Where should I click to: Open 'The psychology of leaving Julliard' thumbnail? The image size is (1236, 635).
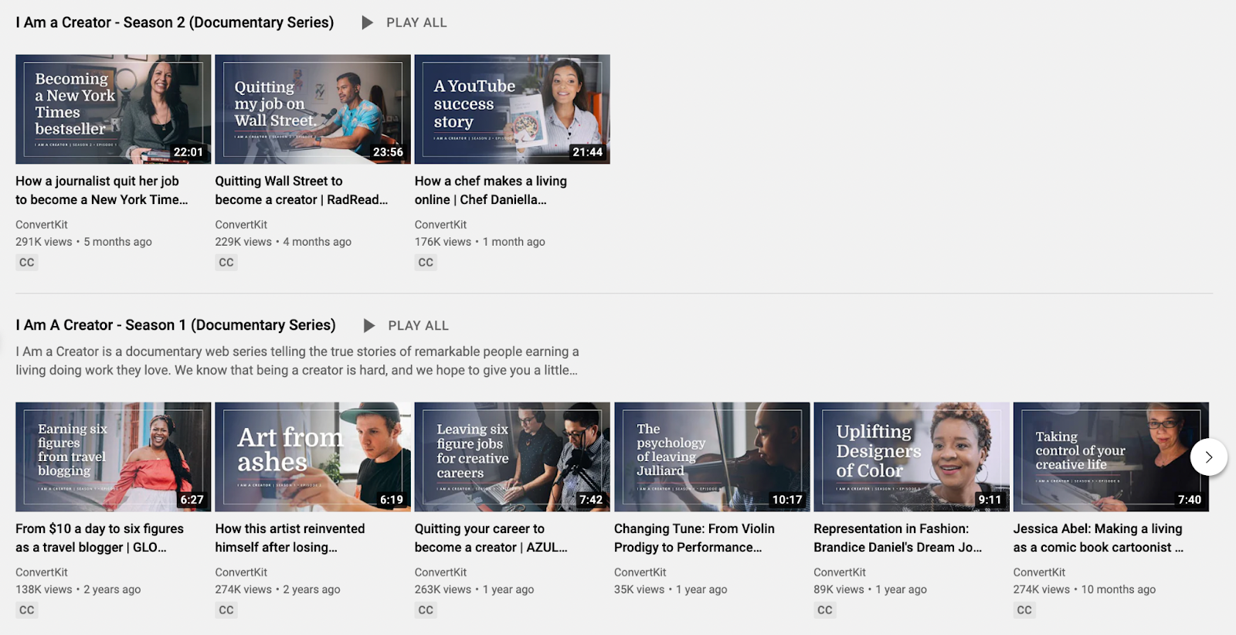pyautogui.click(x=711, y=457)
